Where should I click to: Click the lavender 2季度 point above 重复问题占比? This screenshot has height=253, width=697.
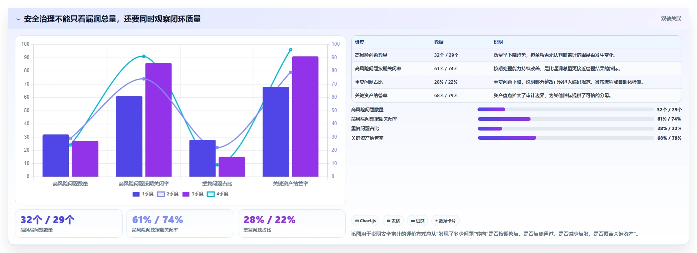(217, 147)
